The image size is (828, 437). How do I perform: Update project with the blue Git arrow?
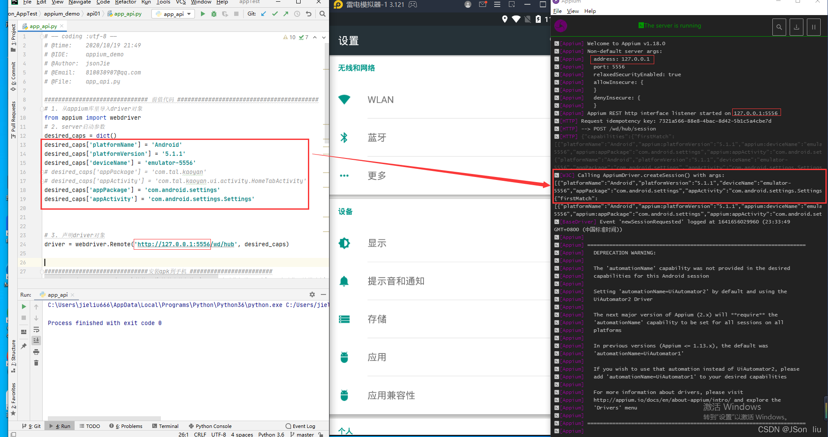pyautogui.click(x=263, y=14)
